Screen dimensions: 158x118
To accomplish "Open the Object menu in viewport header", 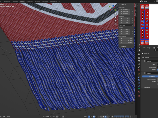I will [8, 117].
